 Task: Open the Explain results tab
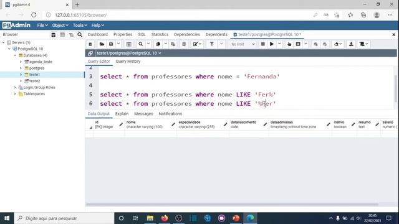coord(122,114)
